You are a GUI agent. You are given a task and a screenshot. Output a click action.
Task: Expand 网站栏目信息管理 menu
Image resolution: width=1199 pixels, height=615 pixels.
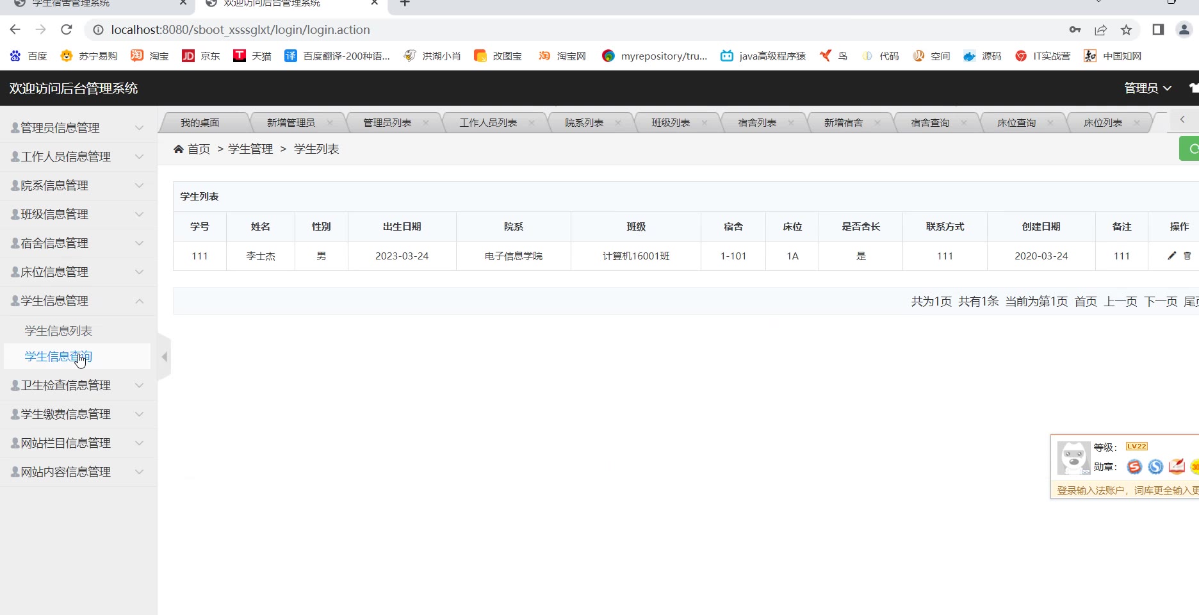point(78,443)
